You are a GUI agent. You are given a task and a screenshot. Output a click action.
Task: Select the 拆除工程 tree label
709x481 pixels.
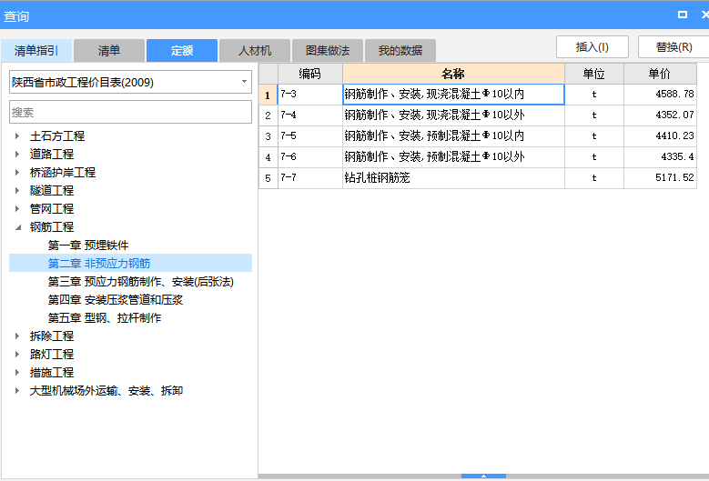pyautogui.click(x=52, y=336)
